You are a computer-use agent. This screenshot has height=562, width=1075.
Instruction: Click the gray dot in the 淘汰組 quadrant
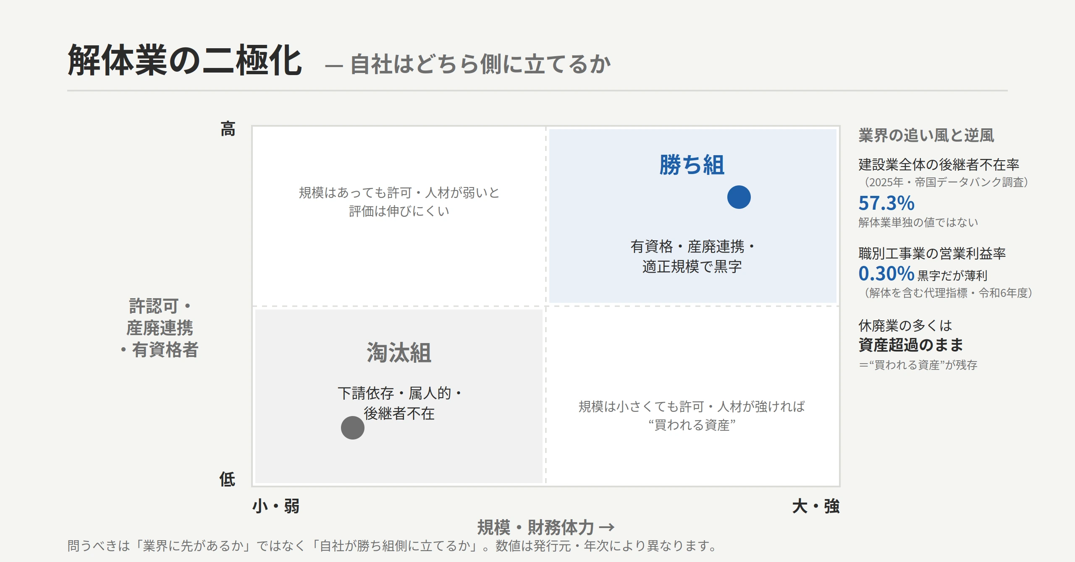(x=352, y=428)
